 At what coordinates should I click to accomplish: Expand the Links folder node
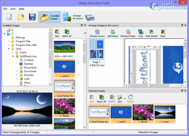17,79
